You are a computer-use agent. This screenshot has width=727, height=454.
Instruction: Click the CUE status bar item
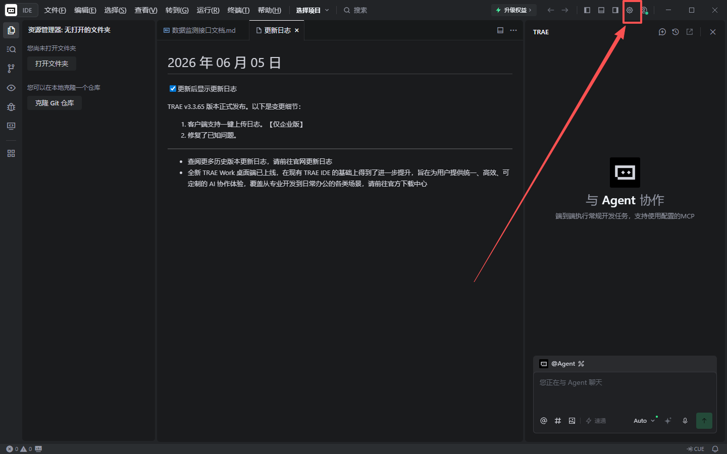click(696, 449)
